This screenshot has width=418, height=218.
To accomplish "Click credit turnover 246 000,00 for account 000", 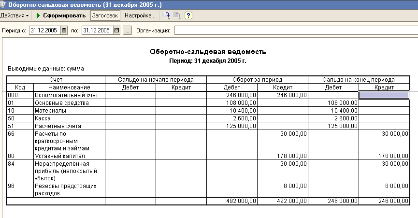I will pos(292,95).
